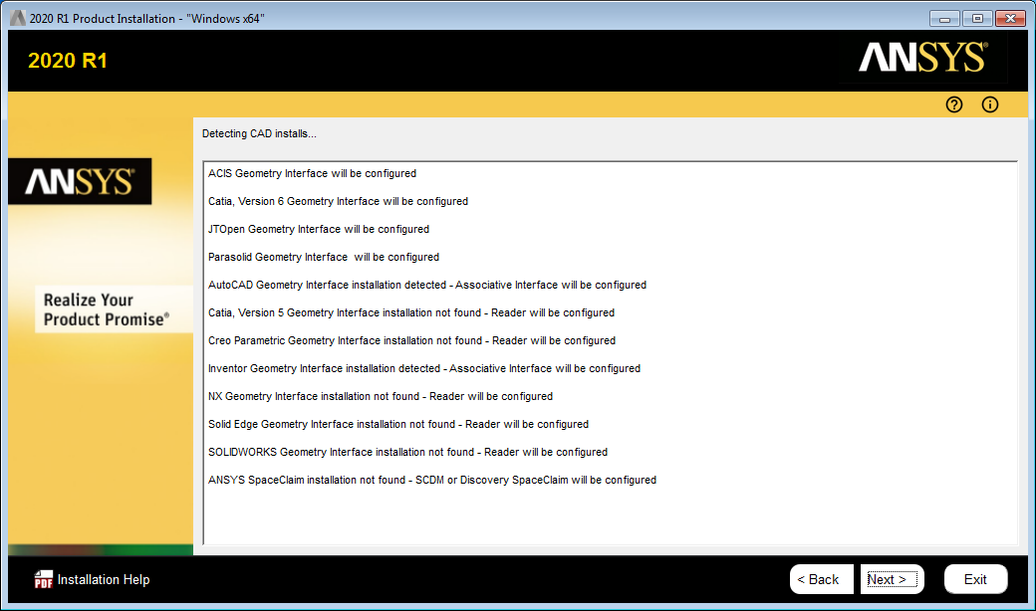The width and height of the screenshot is (1036, 611).
Task: Click the ANSYS logo in left sidebar
Action: click(x=80, y=181)
